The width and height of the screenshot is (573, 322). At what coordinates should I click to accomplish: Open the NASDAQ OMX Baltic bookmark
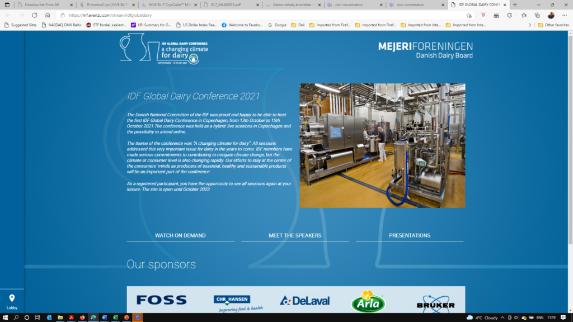point(61,25)
